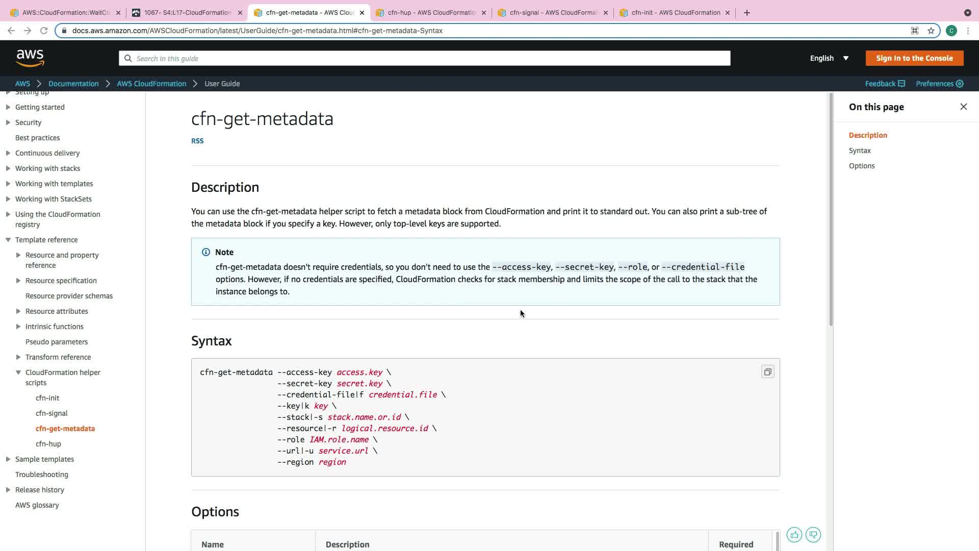This screenshot has height=551, width=979.
Task: Click the Search in this guide field
Action: pyautogui.click(x=424, y=59)
